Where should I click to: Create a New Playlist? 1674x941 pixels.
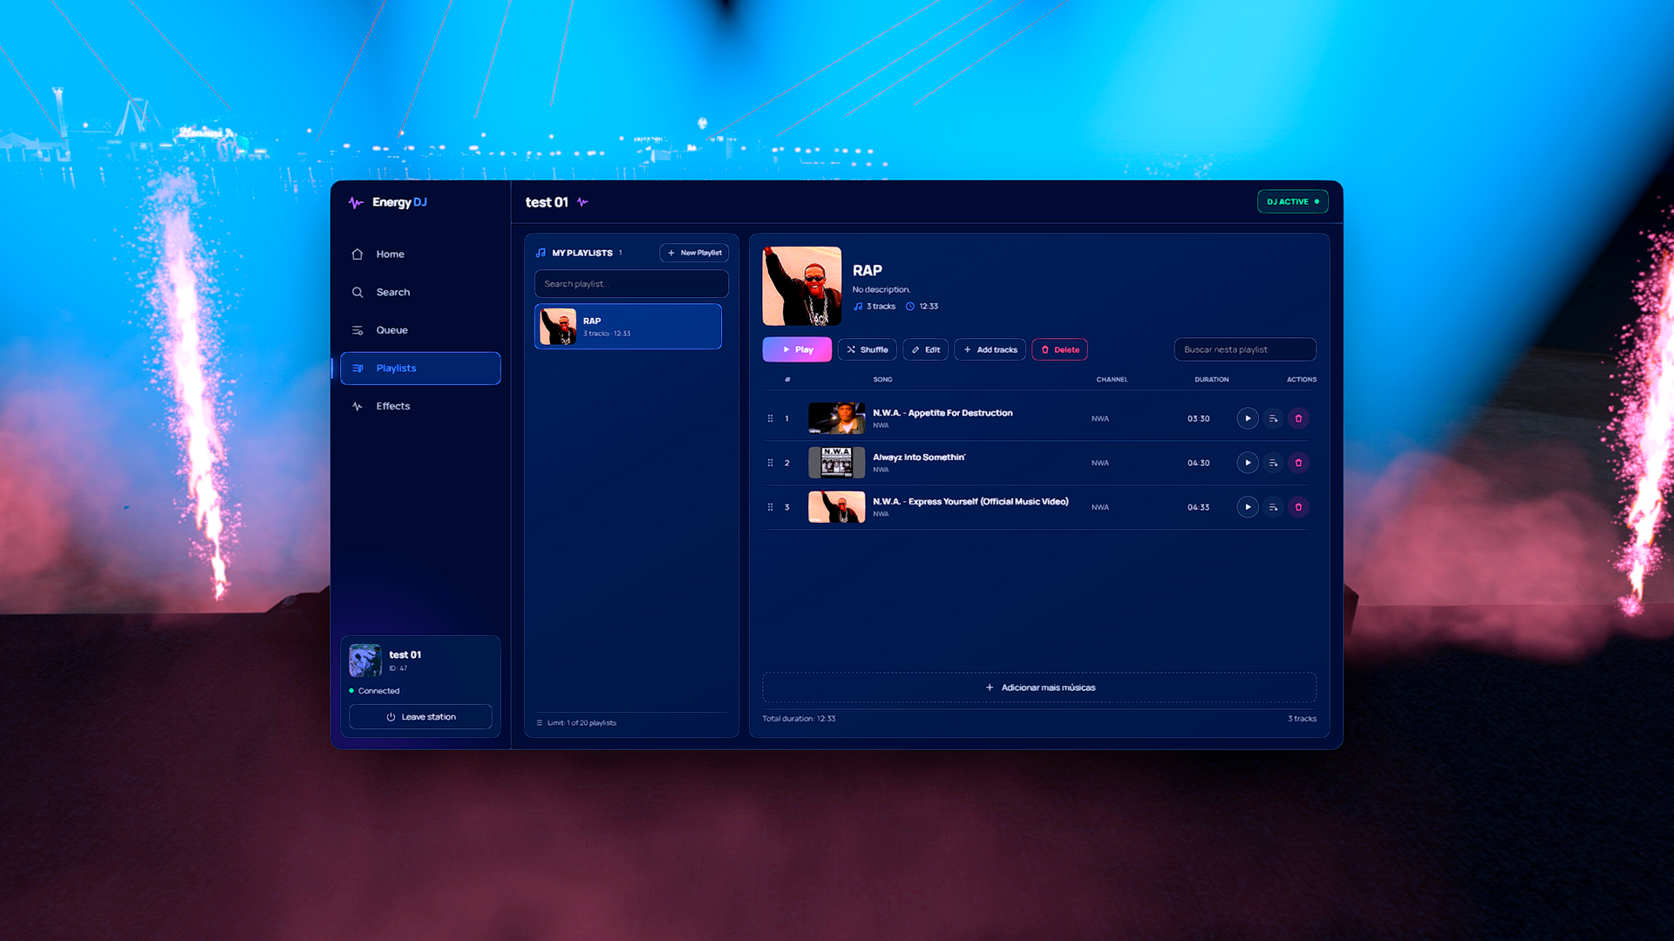[x=694, y=253]
